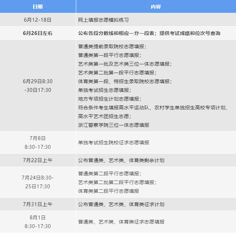Select the line 普通类提前录取院校志愿填报
This screenshot has height=234, width=236.
(112, 46)
